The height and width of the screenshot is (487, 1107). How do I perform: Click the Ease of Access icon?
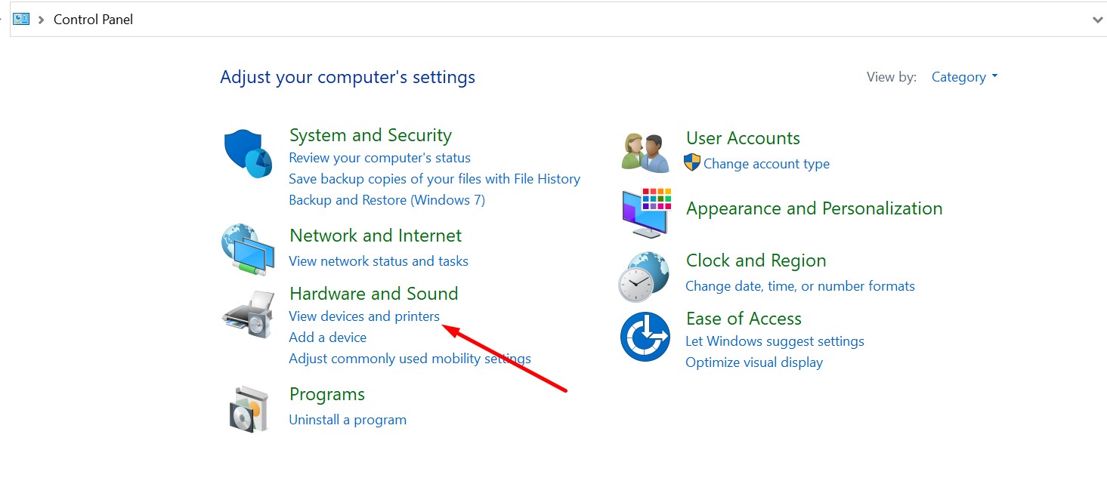click(645, 336)
